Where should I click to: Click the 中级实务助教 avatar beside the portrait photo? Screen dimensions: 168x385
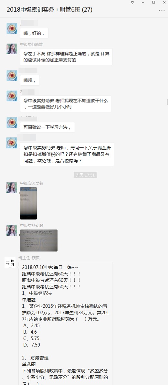point(12,188)
